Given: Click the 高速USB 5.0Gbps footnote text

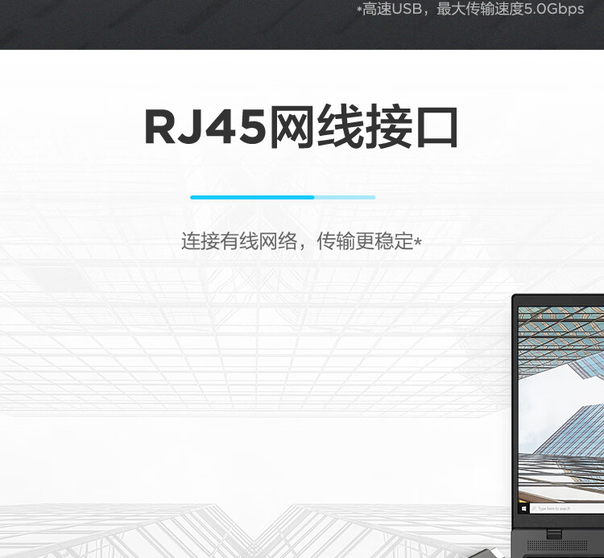Looking at the screenshot, I should (470, 9).
